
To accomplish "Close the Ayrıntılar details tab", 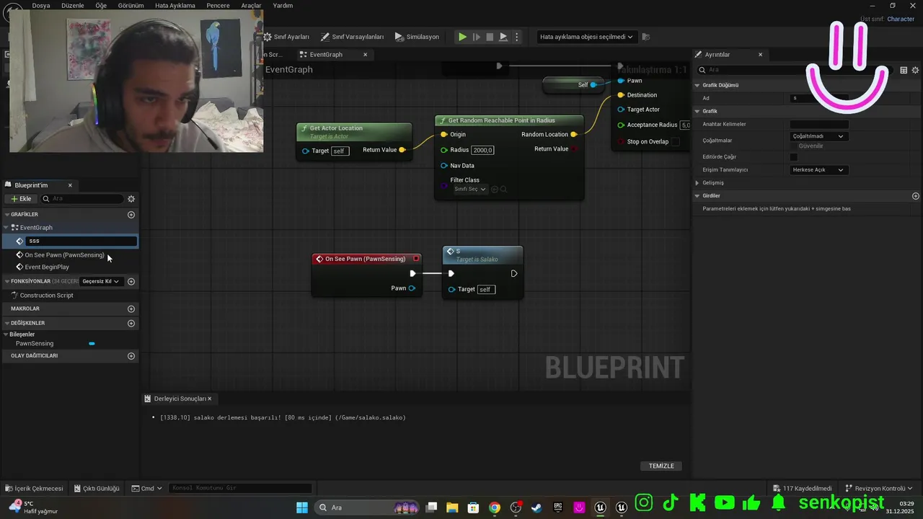I will pyautogui.click(x=760, y=55).
